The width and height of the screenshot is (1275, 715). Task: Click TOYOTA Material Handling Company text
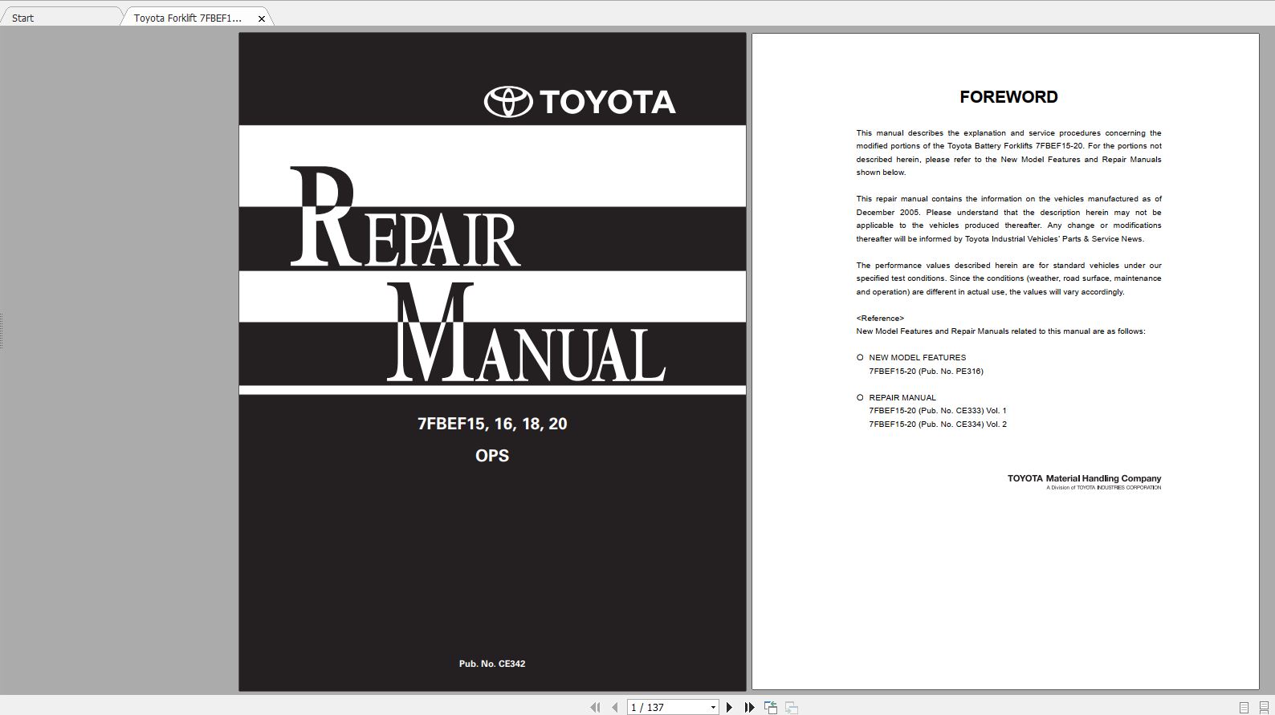pyautogui.click(x=1084, y=478)
